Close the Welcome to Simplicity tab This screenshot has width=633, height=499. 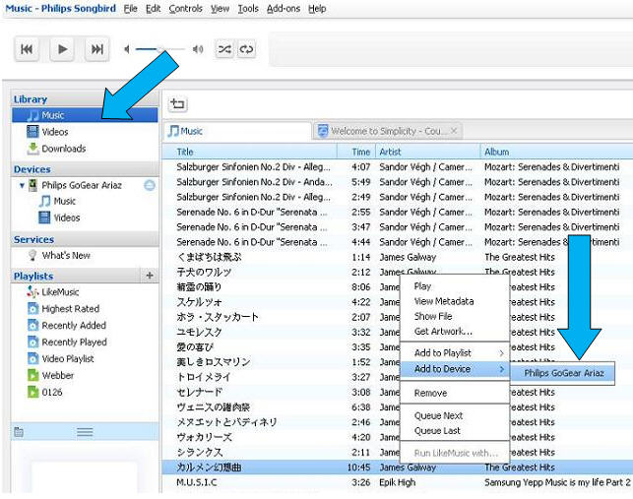point(454,131)
